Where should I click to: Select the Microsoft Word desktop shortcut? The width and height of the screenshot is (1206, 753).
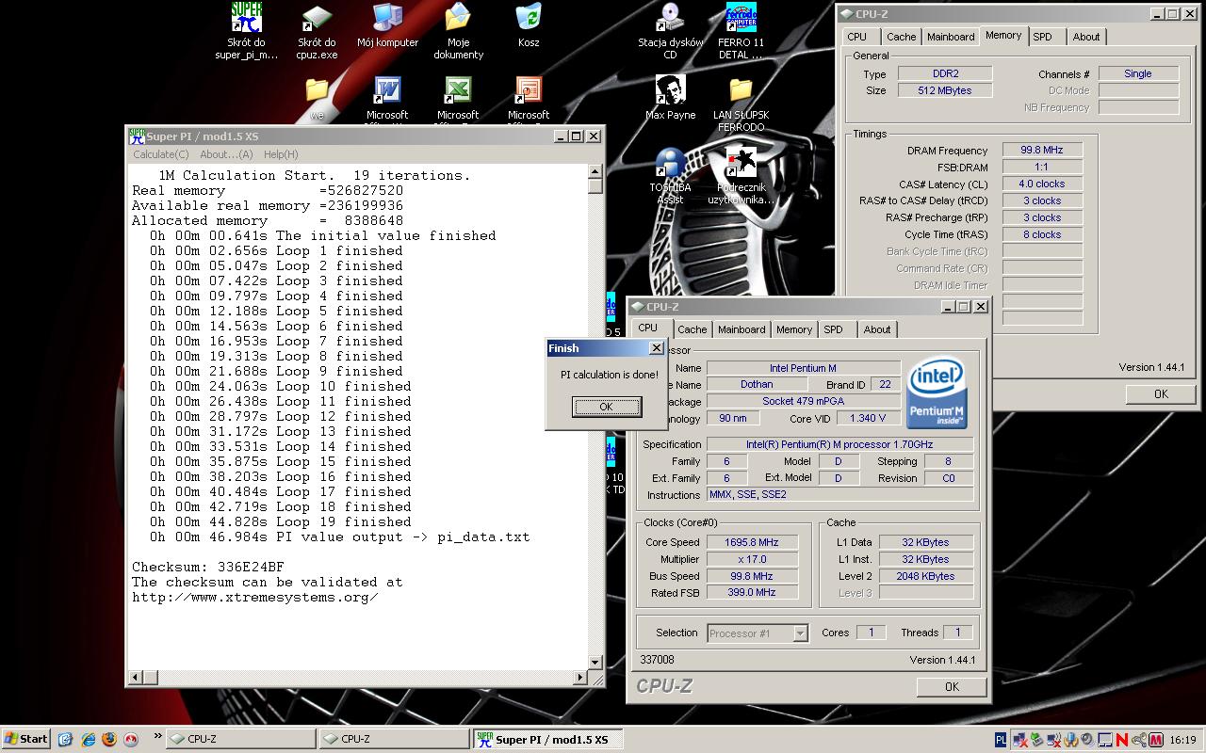(387, 90)
